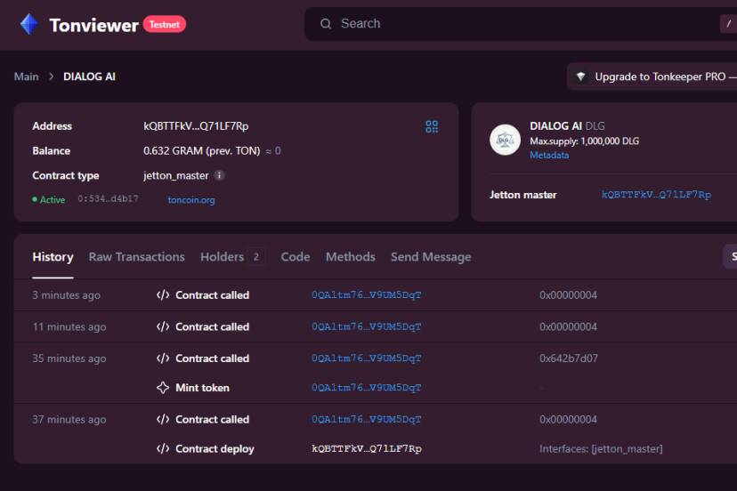Click Interfaces: [jetton_master] text
The height and width of the screenshot is (491, 737).
pos(601,448)
